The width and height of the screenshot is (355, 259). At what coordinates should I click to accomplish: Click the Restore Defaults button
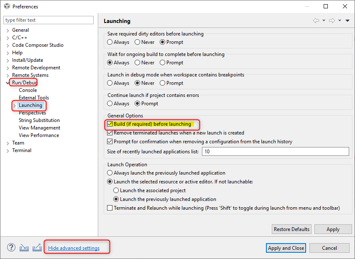click(x=291, y=229)
